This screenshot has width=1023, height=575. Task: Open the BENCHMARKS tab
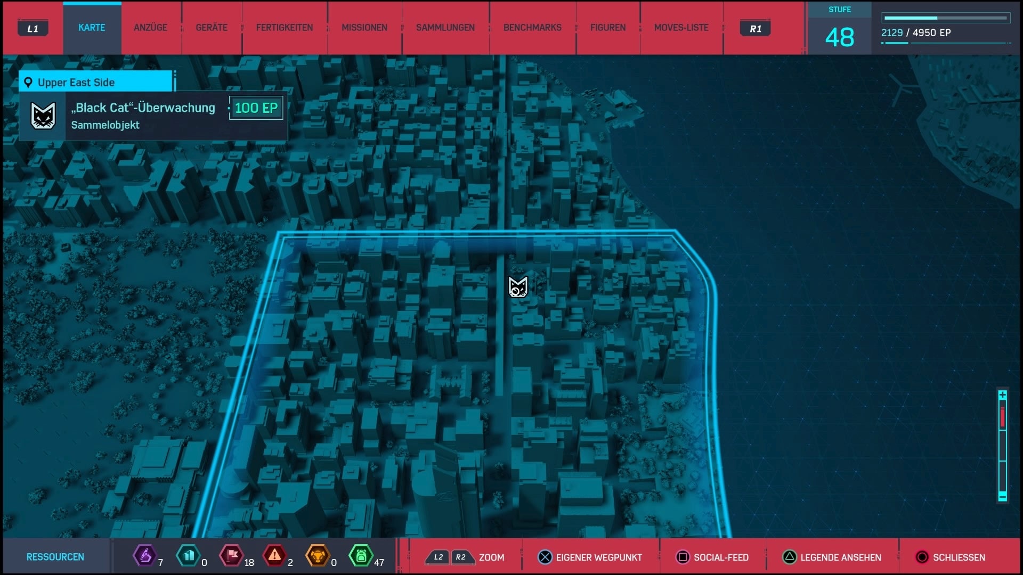(x=532, y=28)
